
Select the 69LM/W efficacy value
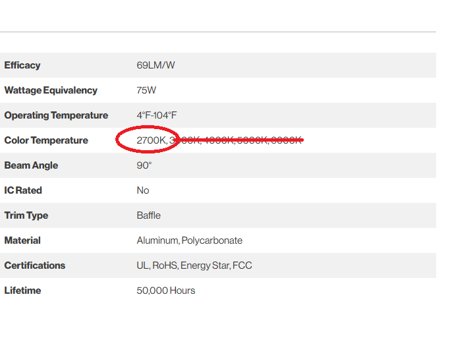156,65
